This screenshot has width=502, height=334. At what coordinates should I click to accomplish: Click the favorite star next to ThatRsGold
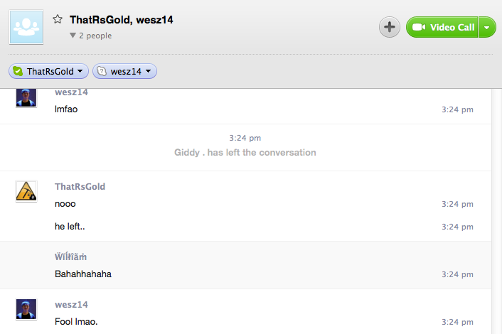(x=58, y=19)
